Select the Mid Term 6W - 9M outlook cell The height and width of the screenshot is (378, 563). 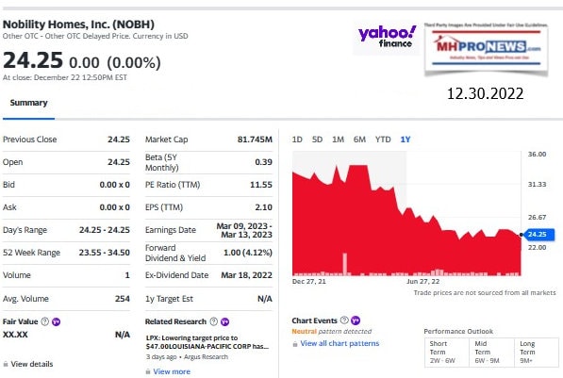tap(491, 353)
